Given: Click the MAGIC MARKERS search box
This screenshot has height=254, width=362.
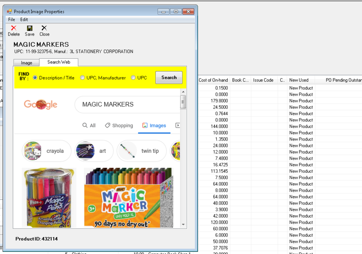Looking at the screenshot, I should point(127,105).
